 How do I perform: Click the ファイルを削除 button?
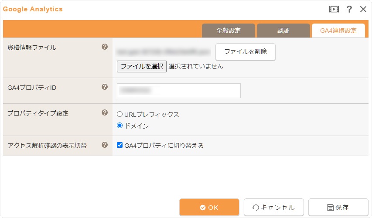click(246, 52)
